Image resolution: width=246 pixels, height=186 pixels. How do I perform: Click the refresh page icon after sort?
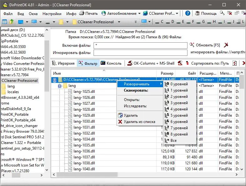click(x=234, y=63)
